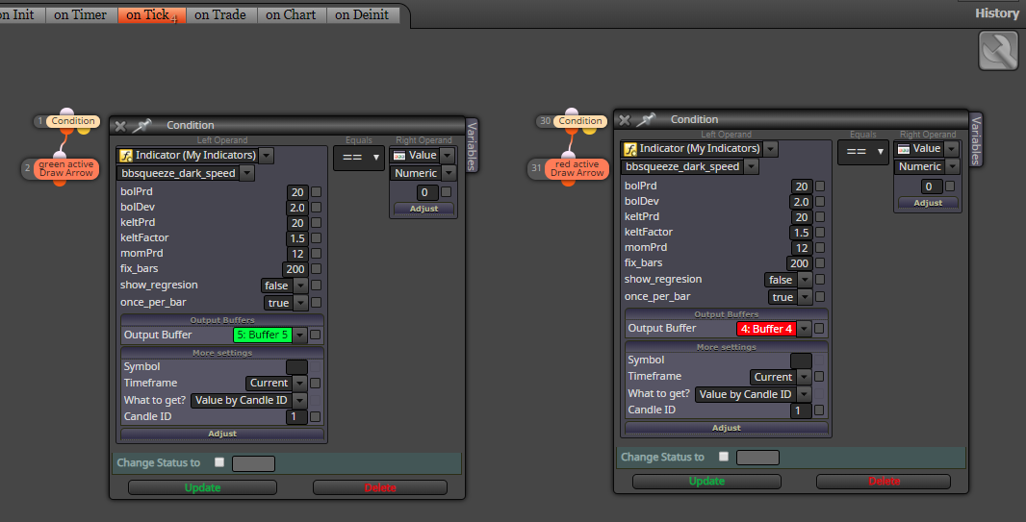Click status color box in right panel
Image resolution: width=1026 pixels, height=522 pixels.
click(x=757, y=458)
